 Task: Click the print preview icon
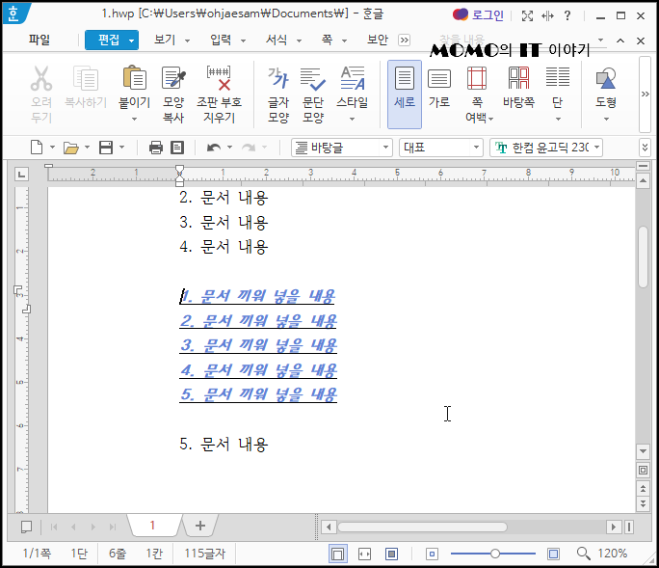177,148
